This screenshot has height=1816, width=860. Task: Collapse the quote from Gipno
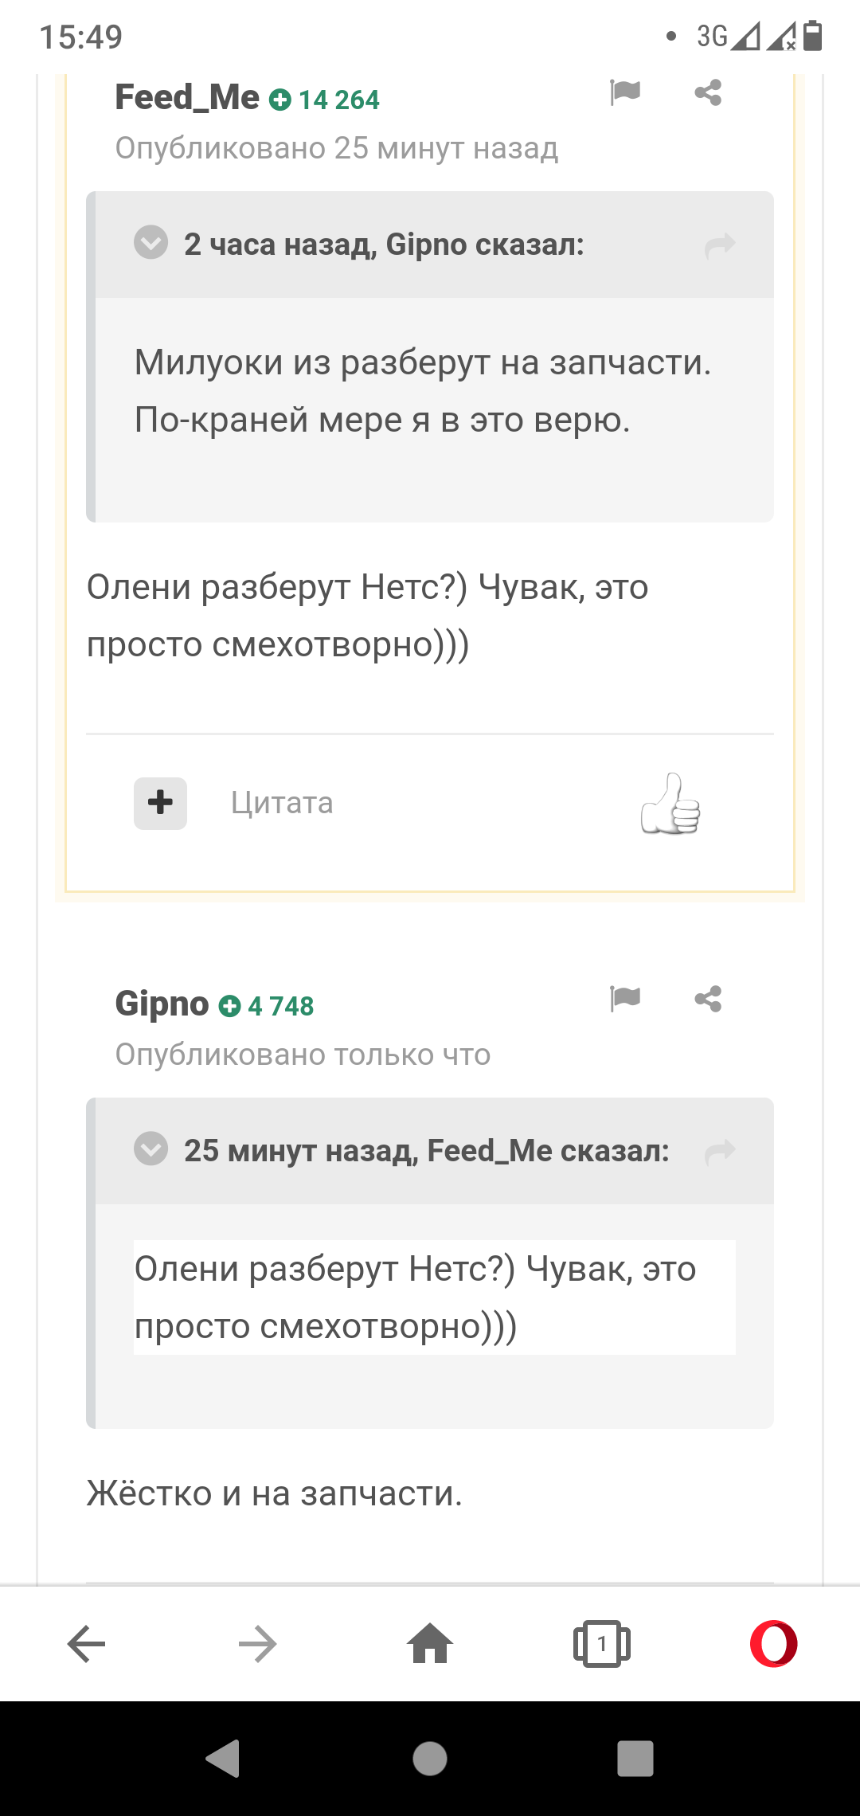pos(150,243)
